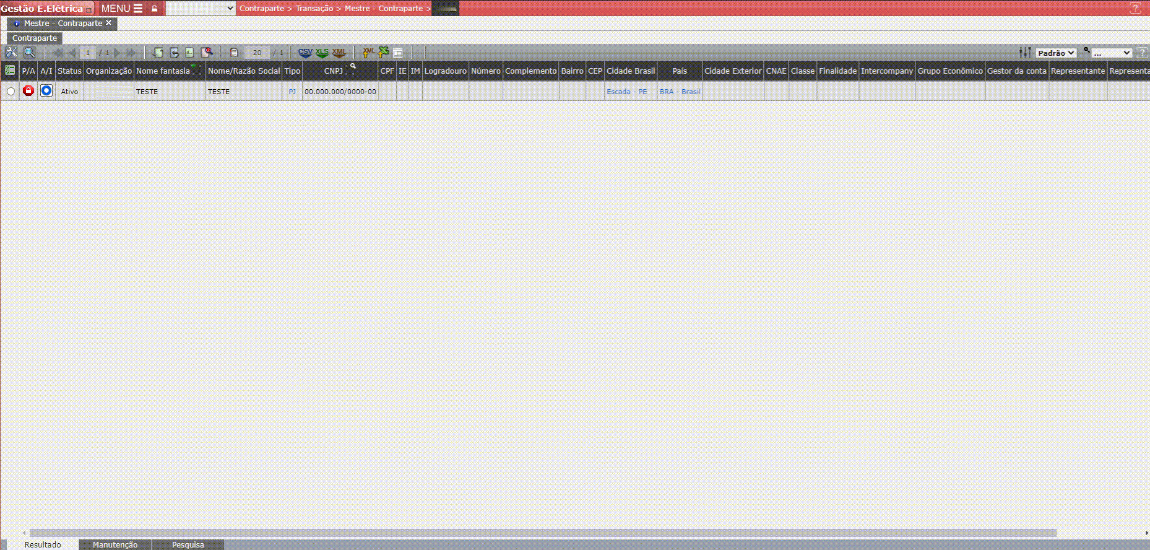Open the column settings sliders icon
Screen dimensions: 1150x550
(x=1025, y=53)
